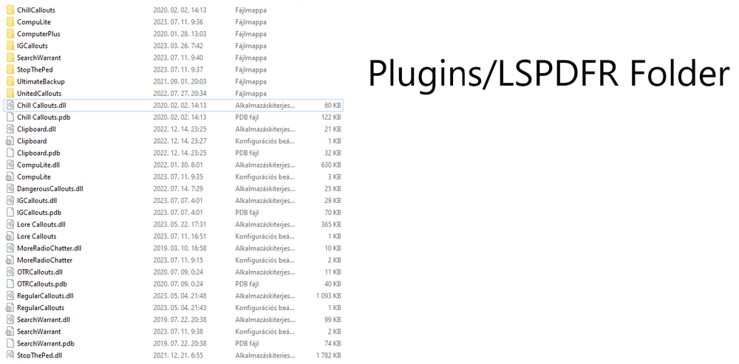Click the UnitedCallouts folder icon
This screenshot has height=364, width=739.
pos(10,93)
